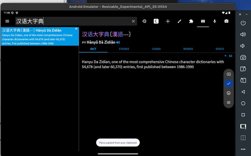Image resolution: width=251 pixels, height=156 pixels.
Task: Show the SENTS tab
Action: pos(220,49)
